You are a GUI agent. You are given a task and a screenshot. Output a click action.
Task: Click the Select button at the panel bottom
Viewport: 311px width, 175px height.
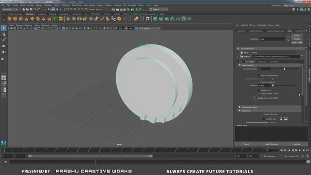246,144
